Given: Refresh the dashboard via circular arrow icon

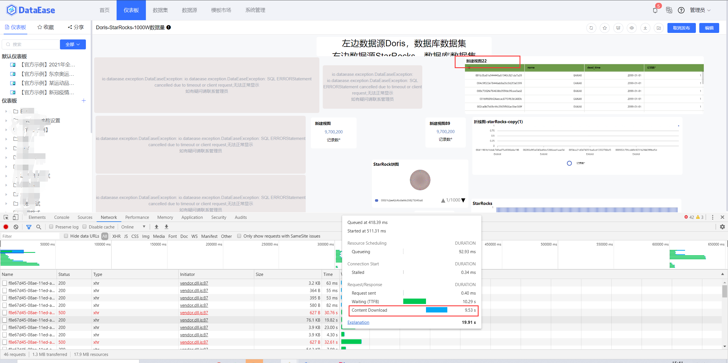Looking at the screenshot, I should point(591,28).
